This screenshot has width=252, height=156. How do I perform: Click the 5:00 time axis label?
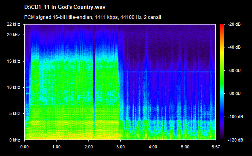coord(185,147)
